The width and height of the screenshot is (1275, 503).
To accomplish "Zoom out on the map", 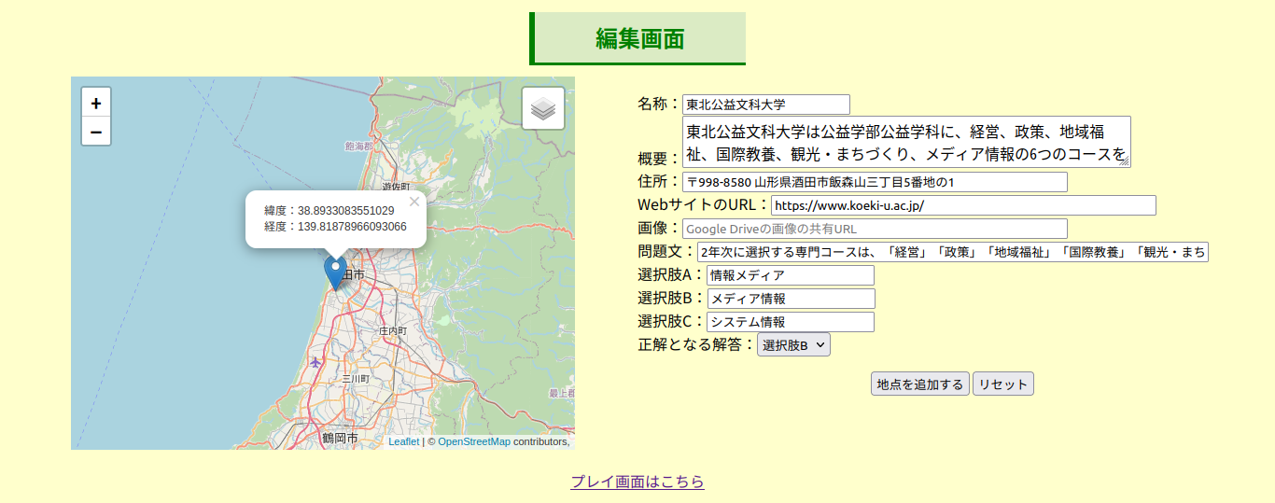I will coord(96,132).
